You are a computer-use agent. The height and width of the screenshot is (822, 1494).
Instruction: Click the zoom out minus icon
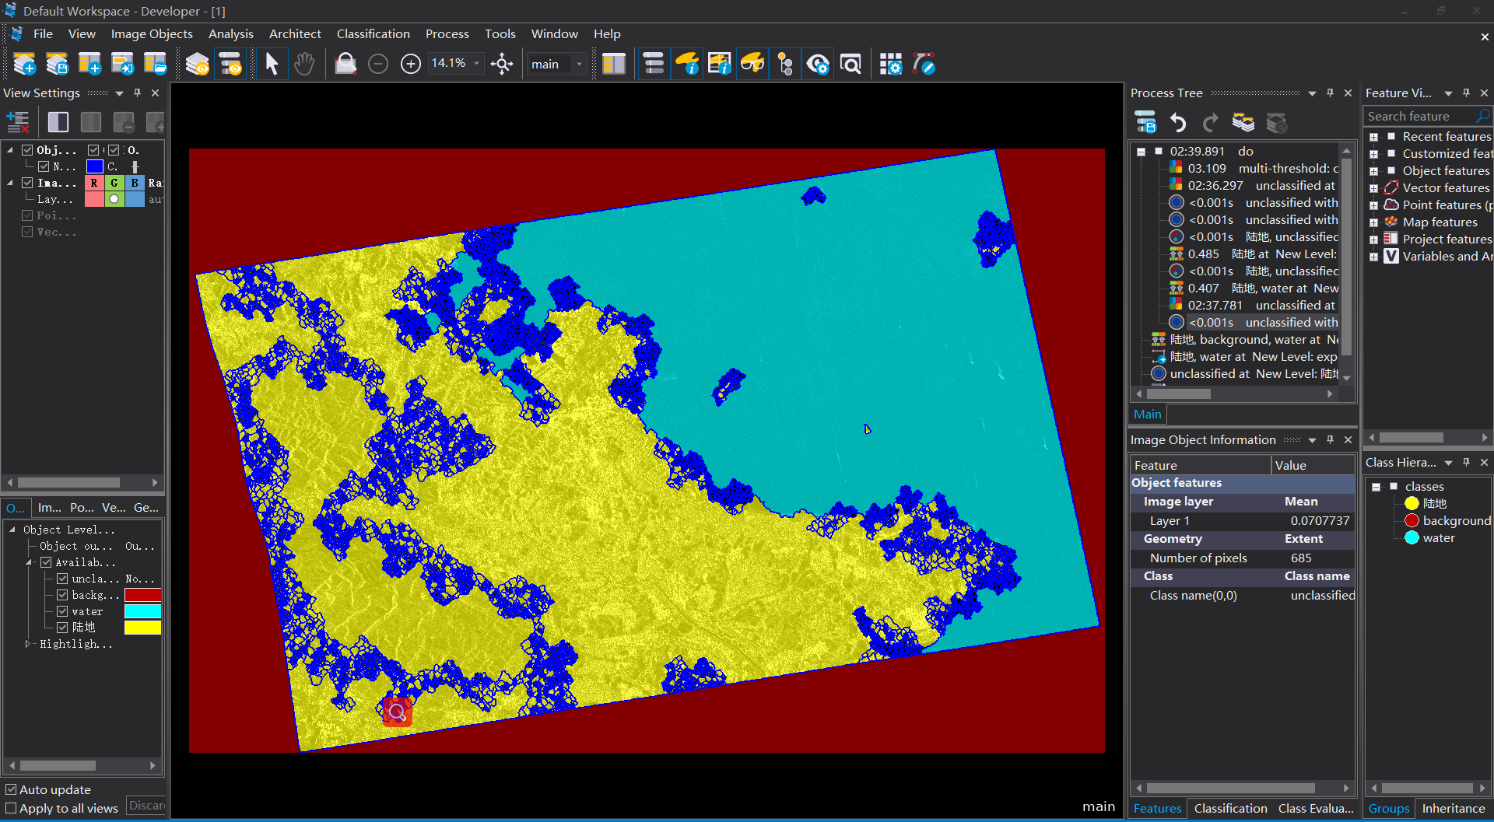[x=378, y=64]
